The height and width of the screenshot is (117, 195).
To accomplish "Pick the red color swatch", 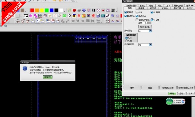I will 32,10.
